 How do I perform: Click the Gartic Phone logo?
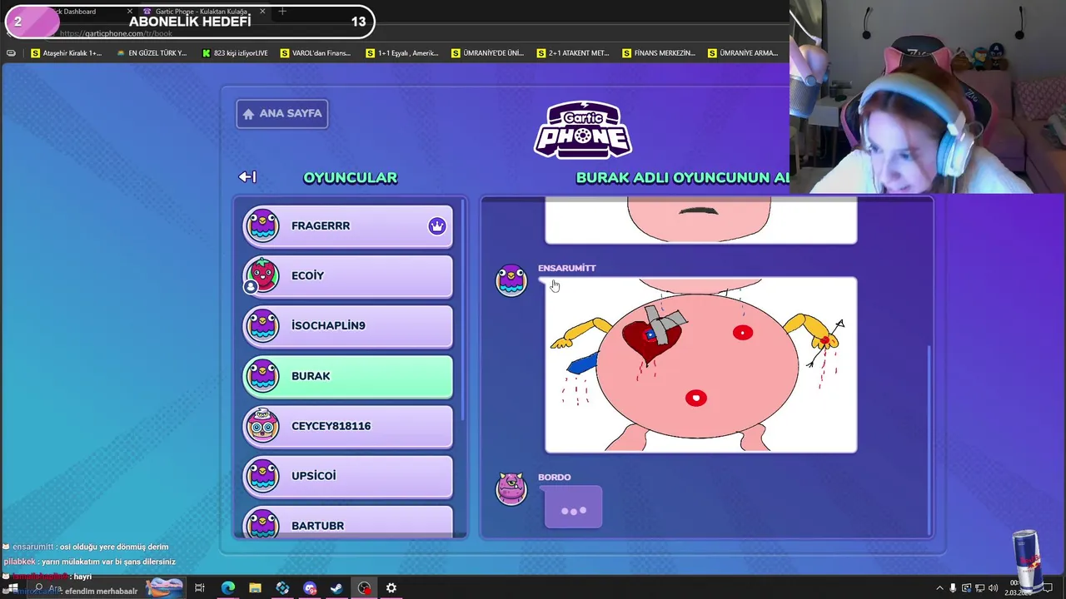[583, 130]
